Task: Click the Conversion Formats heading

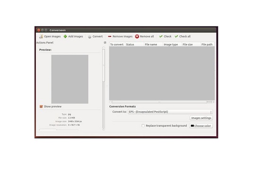Action: 122,107
